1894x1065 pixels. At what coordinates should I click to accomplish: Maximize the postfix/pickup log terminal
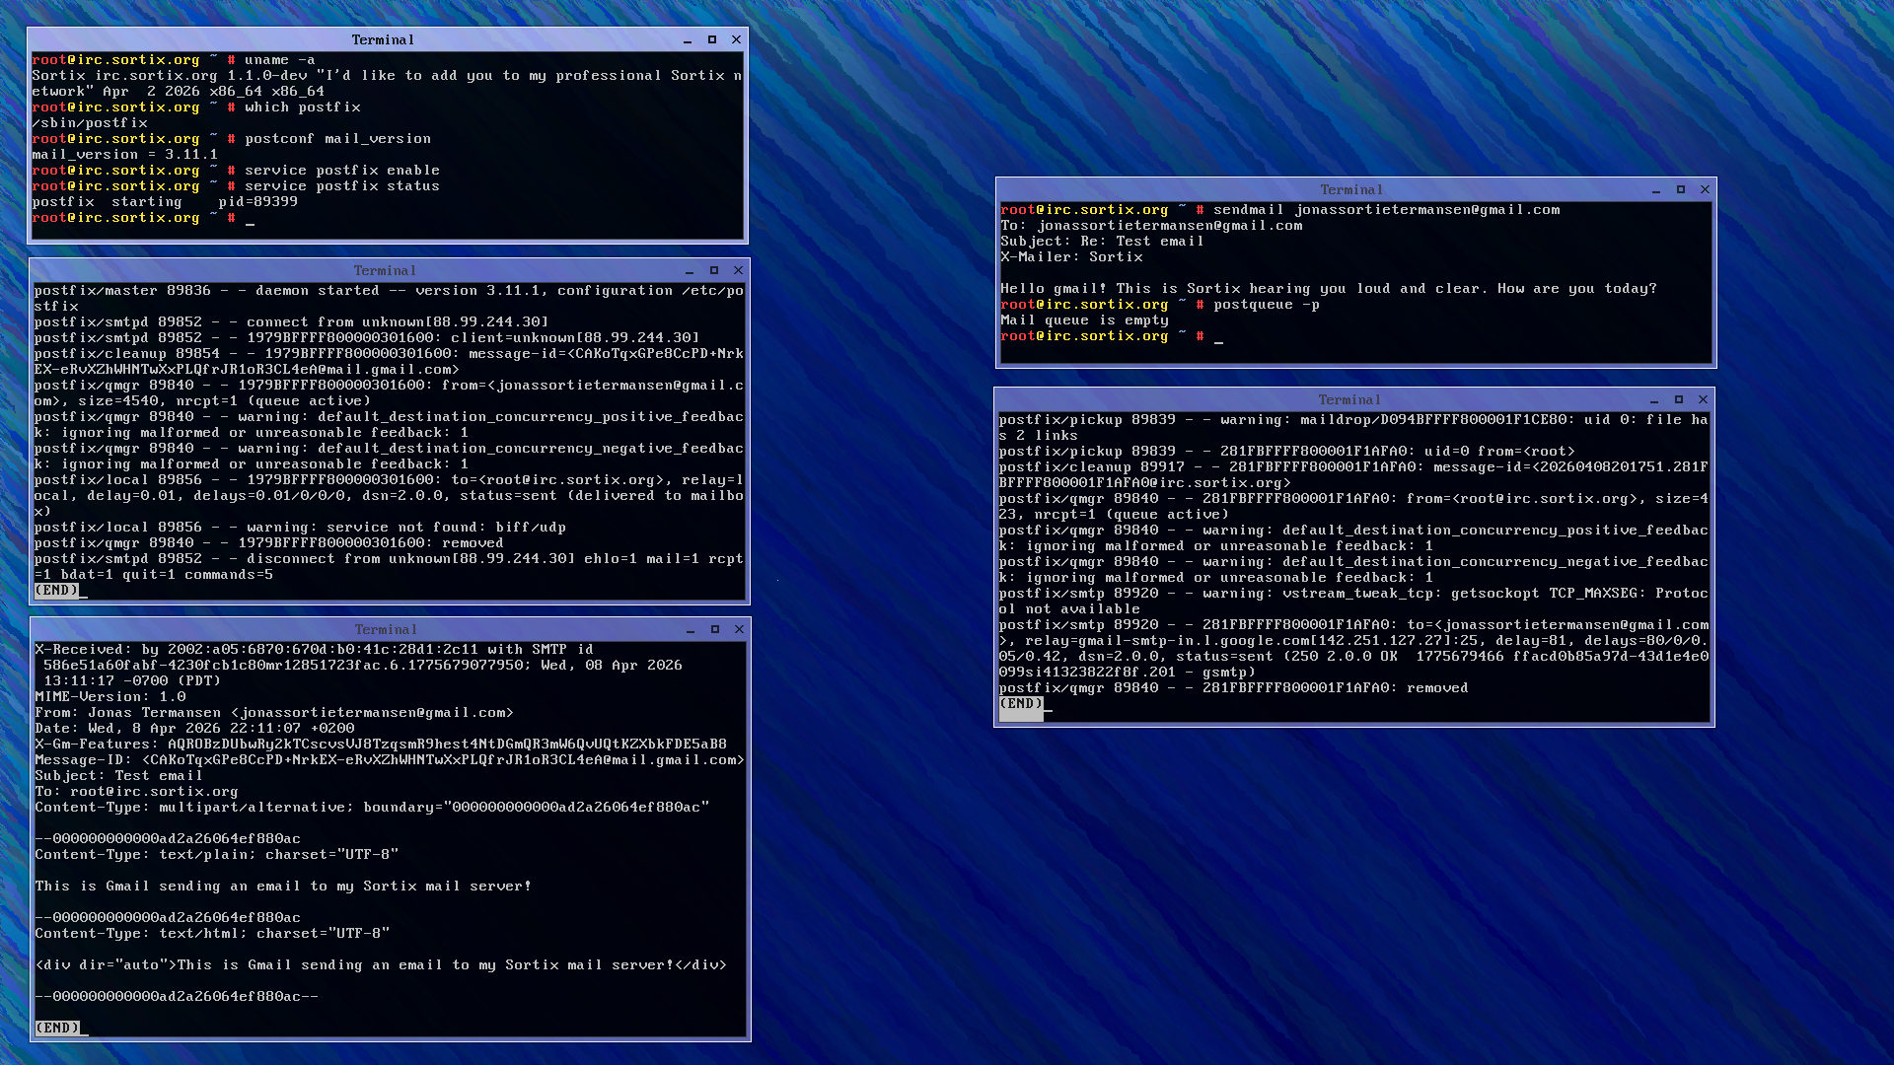[x=1679, y=399]
